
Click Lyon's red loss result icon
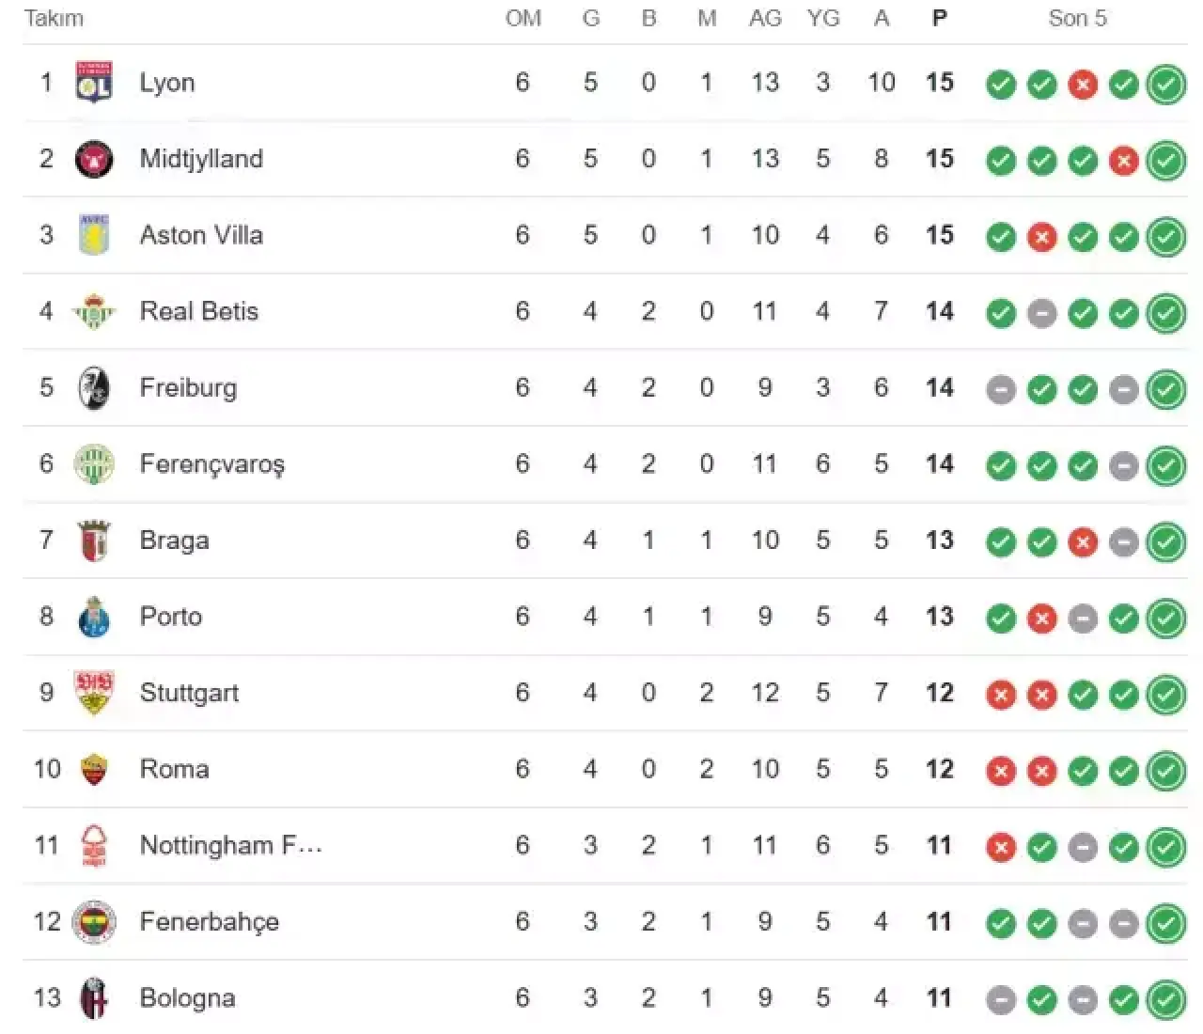pyautogui.click(x=1083, y=86)
